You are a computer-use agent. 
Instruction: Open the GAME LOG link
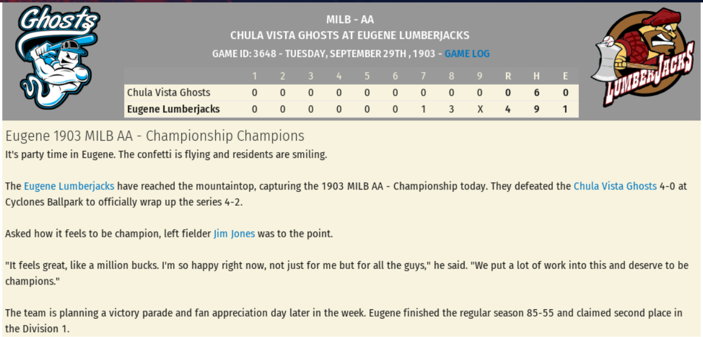tap(467, 54)
